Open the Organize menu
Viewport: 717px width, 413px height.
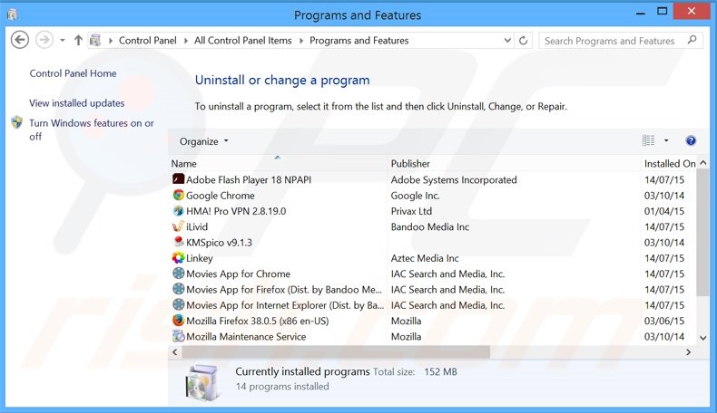[203, 141]
